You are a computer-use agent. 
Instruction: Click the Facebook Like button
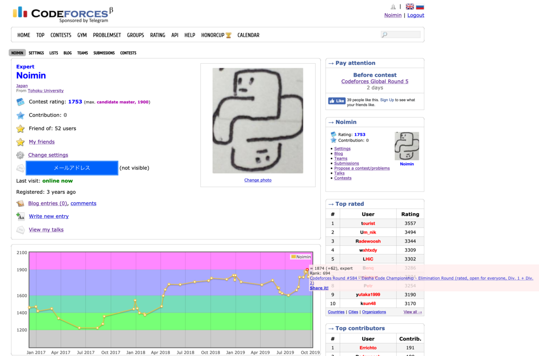[337, 101]
